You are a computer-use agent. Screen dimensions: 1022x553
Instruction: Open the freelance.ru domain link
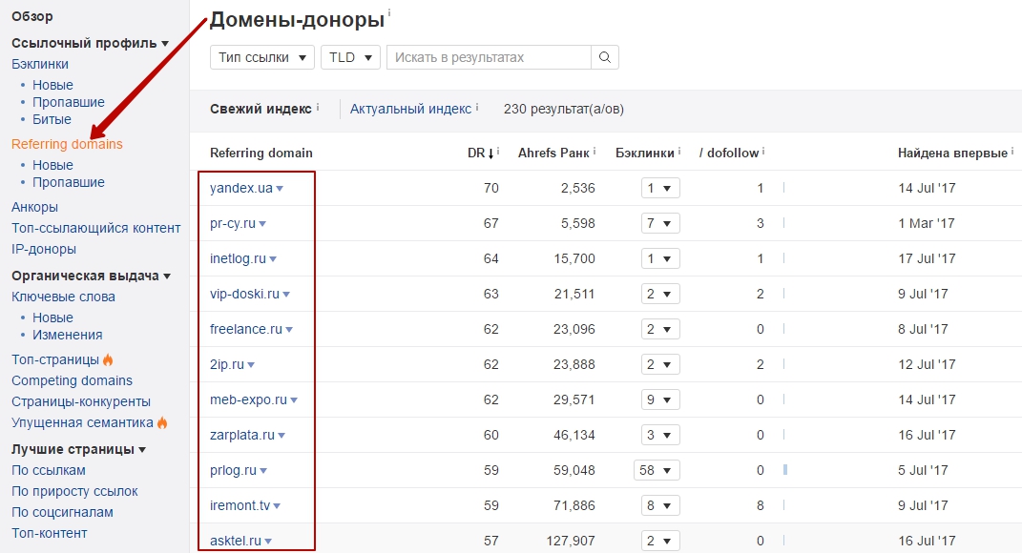(x=246, y=329)
